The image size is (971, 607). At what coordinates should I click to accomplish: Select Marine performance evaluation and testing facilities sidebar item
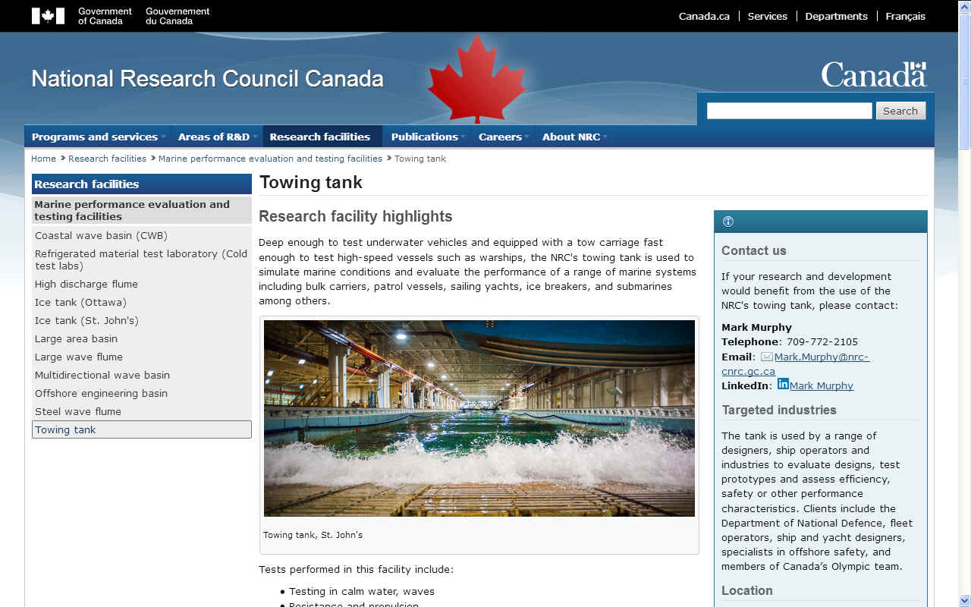141,210
